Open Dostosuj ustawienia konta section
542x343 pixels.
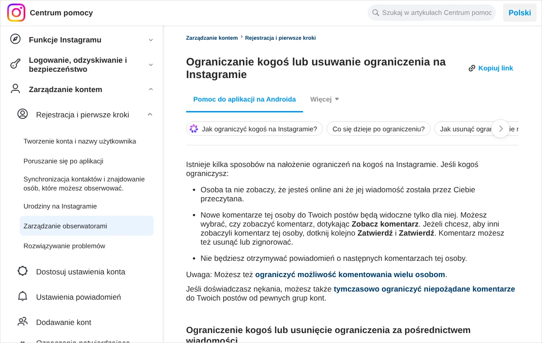click(81, 272)
